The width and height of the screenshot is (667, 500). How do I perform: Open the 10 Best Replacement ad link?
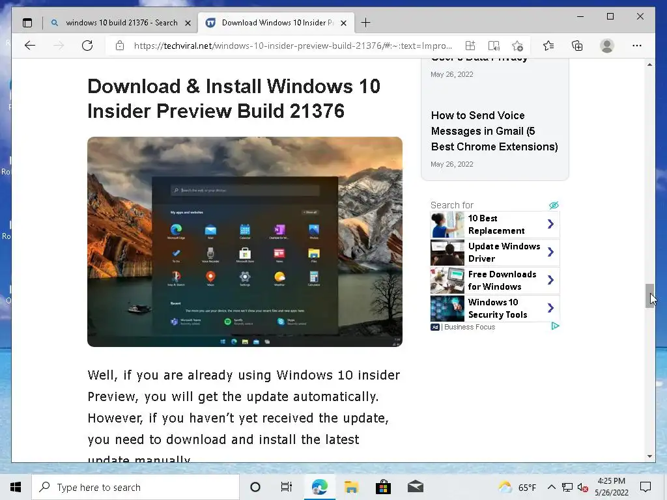[496, 225]
